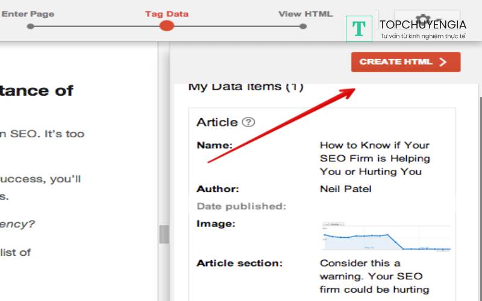Click the author value Neil Patel
Image resolution: width=482 pixels, height=301 pixels.
click(346, 189)
